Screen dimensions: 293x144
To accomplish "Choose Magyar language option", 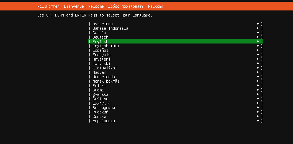I will (x=176, y=72).
